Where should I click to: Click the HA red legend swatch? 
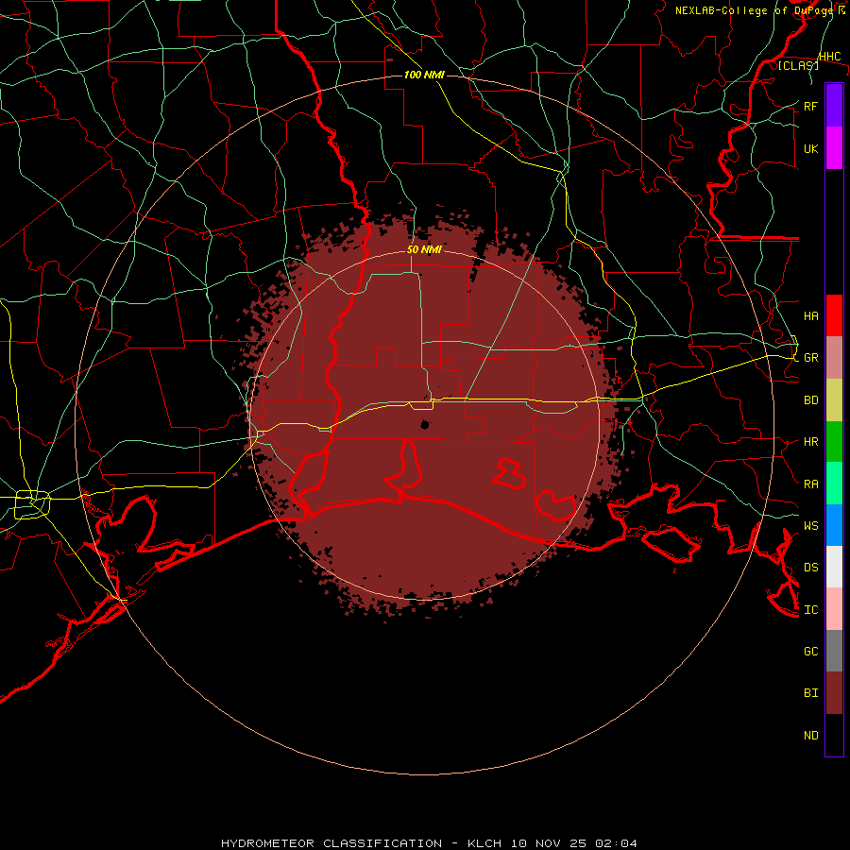click(834, 315)
